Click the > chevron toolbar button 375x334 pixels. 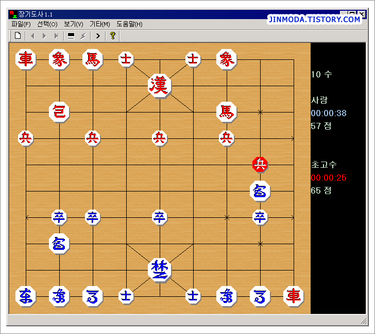click(x=98, y=36)
